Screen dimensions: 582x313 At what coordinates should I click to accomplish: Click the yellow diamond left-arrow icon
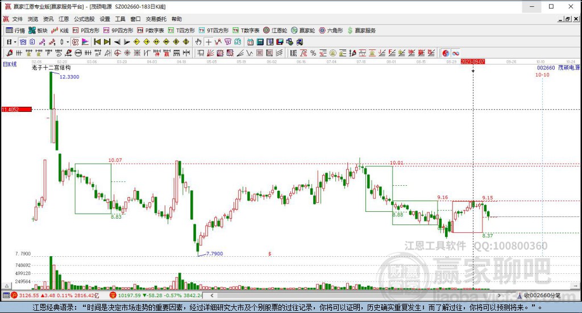click(x=136, y=42)
